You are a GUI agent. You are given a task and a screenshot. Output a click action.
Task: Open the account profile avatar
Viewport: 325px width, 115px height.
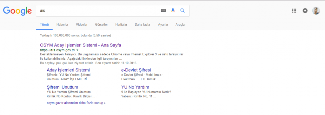(x=316, y=11)
